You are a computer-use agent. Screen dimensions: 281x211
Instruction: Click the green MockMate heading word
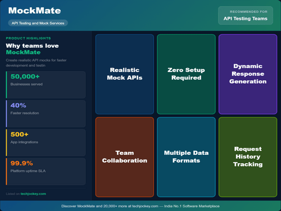(23, 52)
